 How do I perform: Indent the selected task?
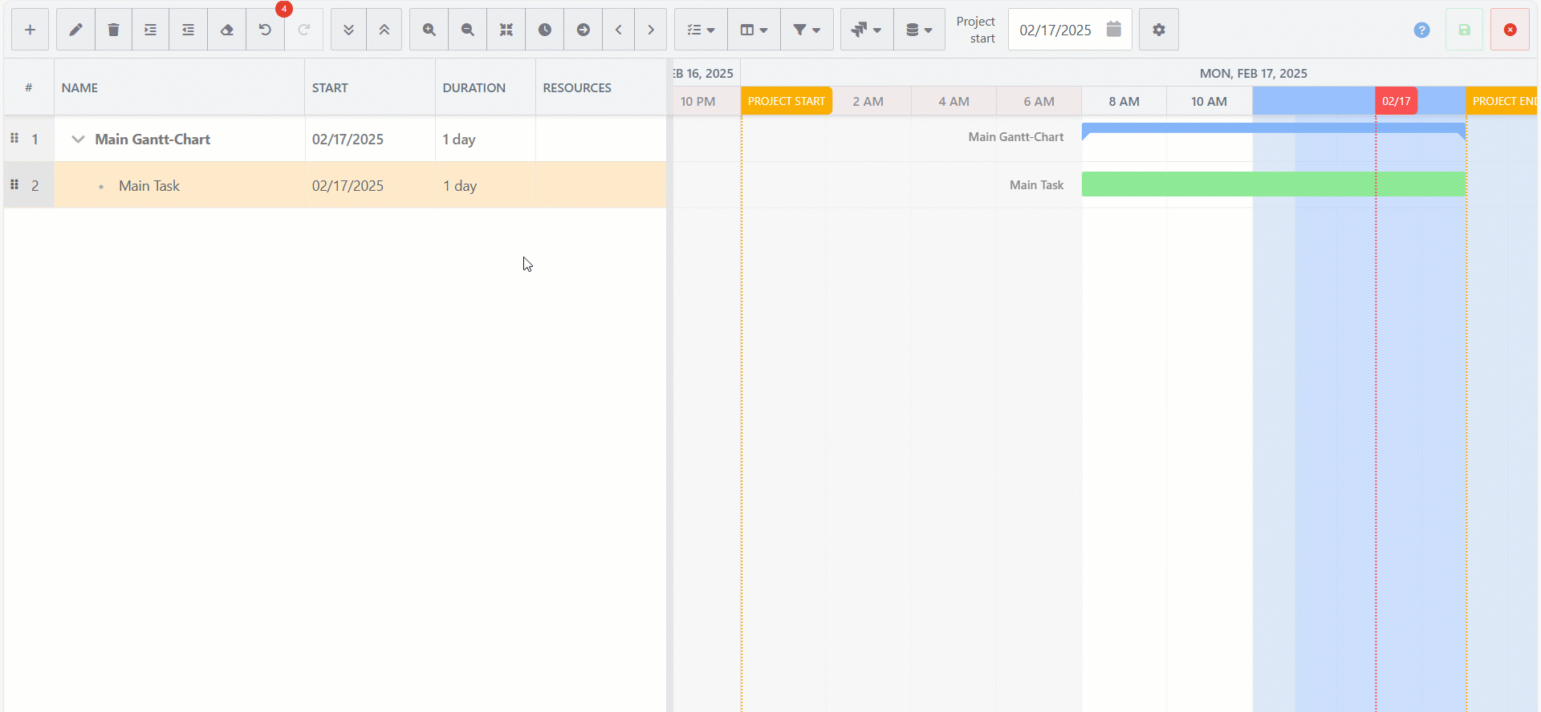point(150,30)
